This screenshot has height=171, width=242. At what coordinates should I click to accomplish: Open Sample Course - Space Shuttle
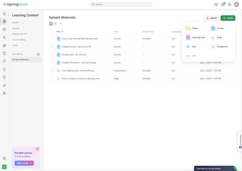[x=76, y=47]
